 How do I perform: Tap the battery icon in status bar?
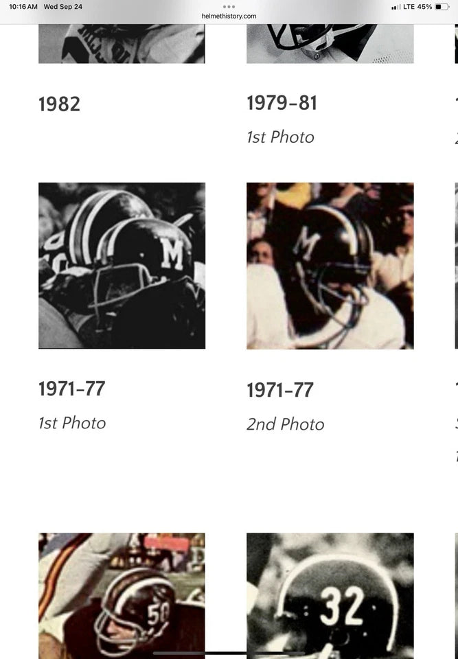pyautogui.click(x=442, y=7)
